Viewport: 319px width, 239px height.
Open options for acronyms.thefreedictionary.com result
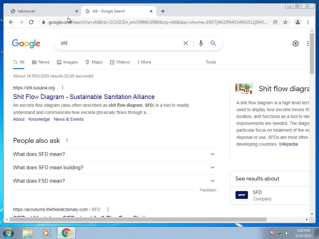tap(108, 209)
